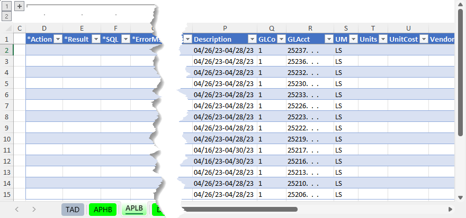
Task: Open the UnitCost column filter dropdown
Action: pyautogui.click(x=424, y=39)
